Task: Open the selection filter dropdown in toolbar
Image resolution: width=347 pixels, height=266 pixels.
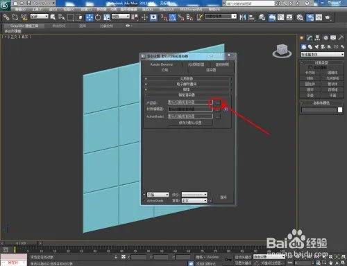Action: coord(40,17)
